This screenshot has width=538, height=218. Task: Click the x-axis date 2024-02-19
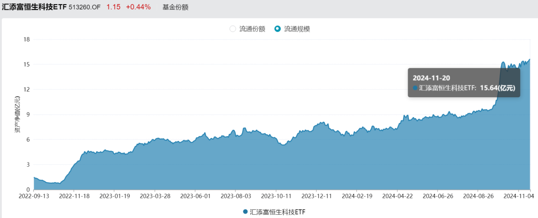(x=356, y=196)
